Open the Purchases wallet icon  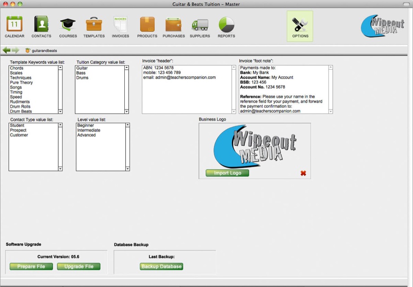click(173, 25)
